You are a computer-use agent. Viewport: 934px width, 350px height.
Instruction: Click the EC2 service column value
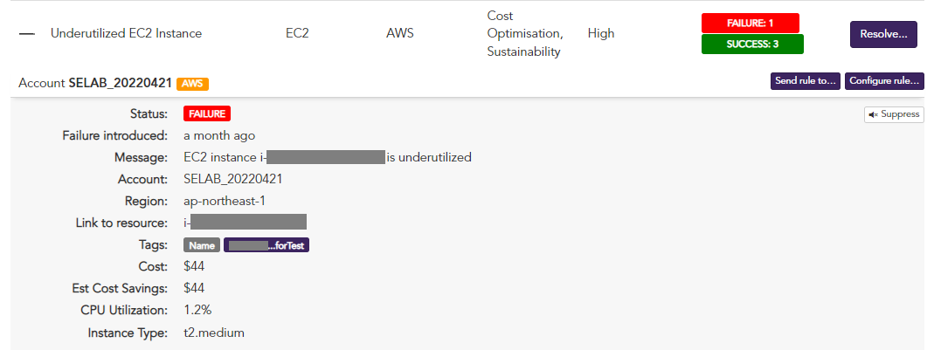pos(299,34)
